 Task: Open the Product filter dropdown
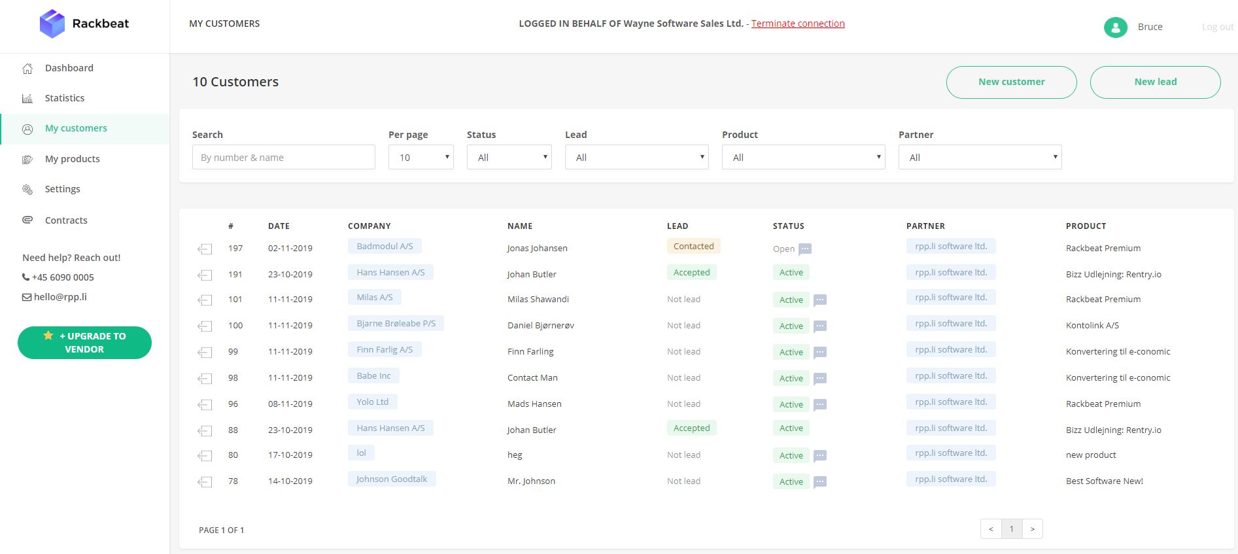pos(804,157)
